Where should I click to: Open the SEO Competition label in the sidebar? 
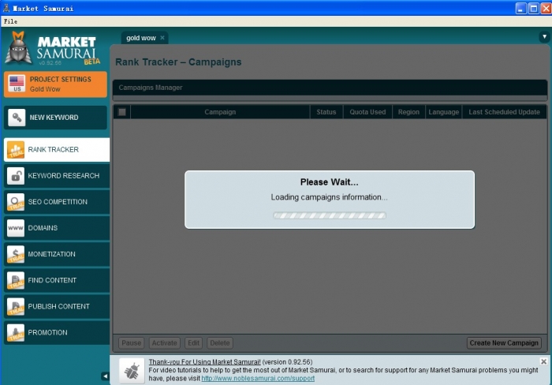click(x=58, y=202)
